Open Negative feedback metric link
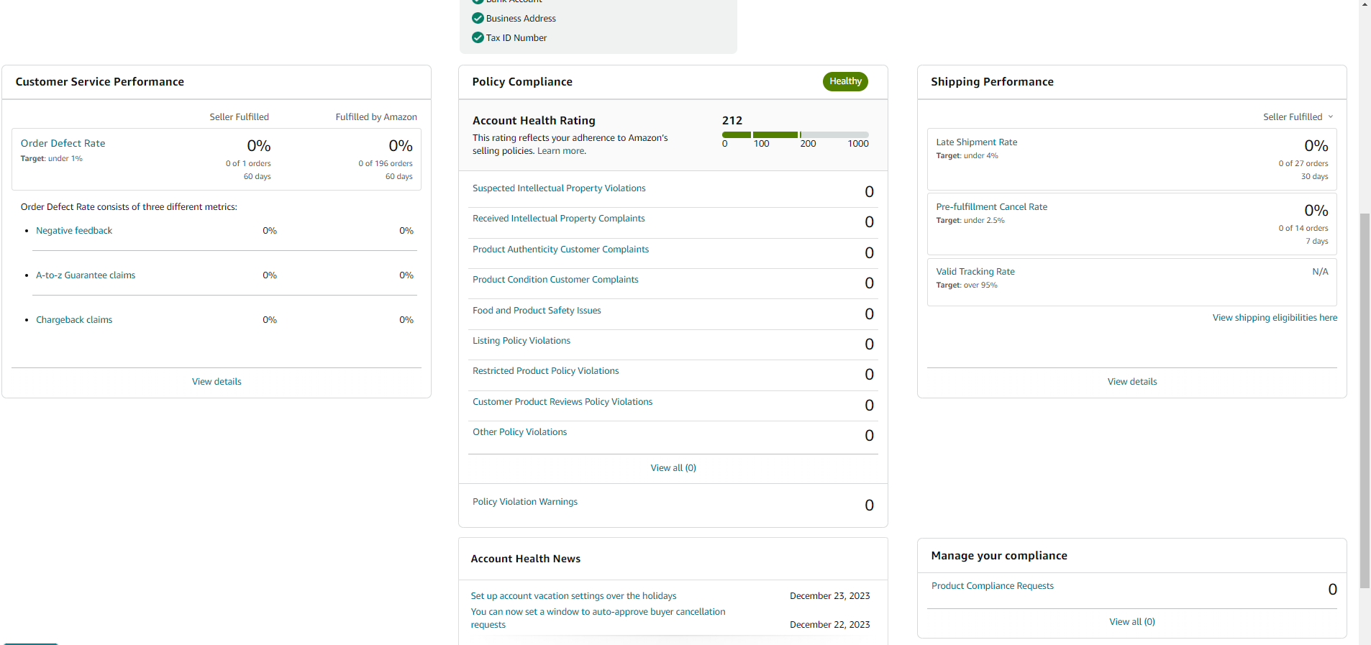 [x=74, y=231]
